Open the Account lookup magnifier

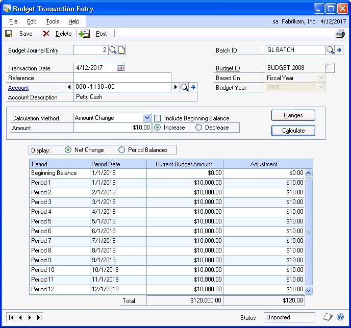(184, 87)
